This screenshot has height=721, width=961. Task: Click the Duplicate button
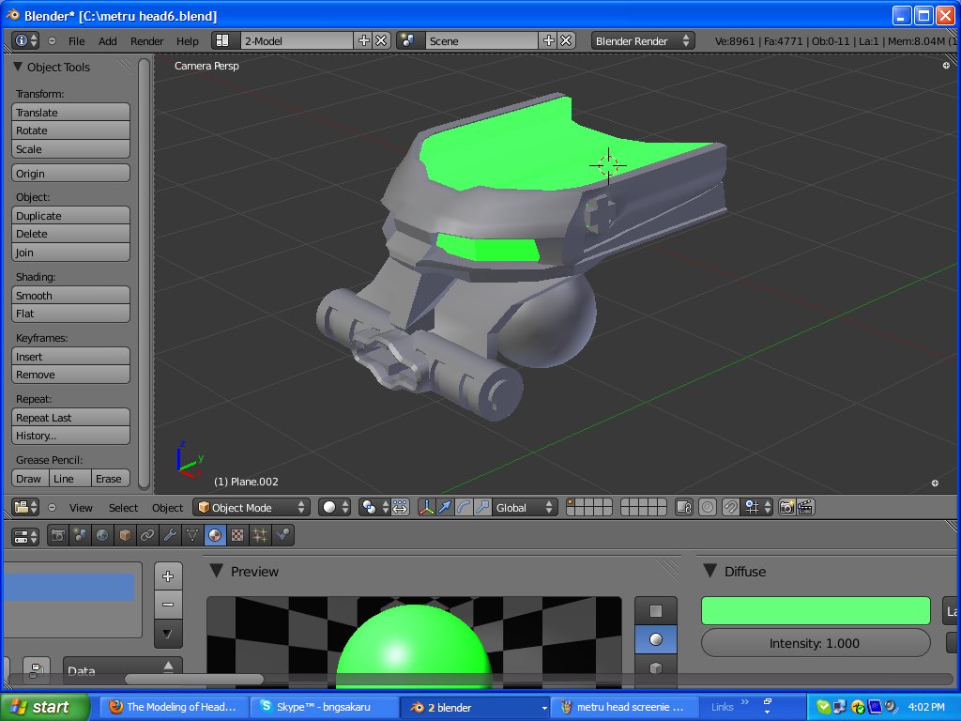click(70, 215)
